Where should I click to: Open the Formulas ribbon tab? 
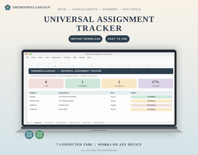[67, 57]
